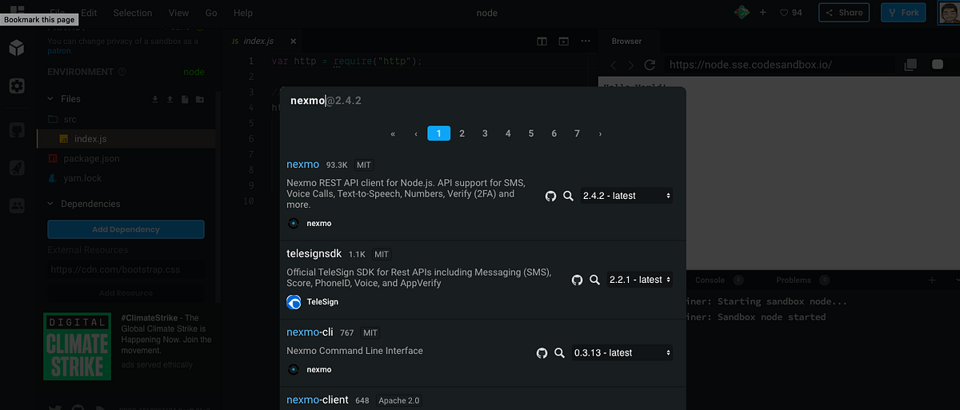Open the Edit menu
The width and height of the screenshot is (960, 410).
(89, 13)
